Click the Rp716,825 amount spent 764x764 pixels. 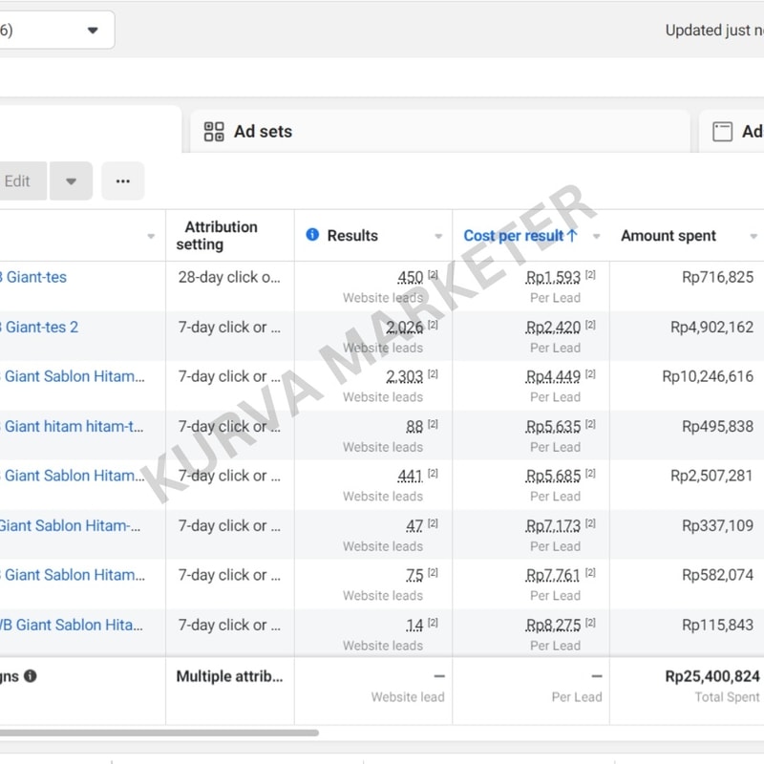[x=717, y=277]
